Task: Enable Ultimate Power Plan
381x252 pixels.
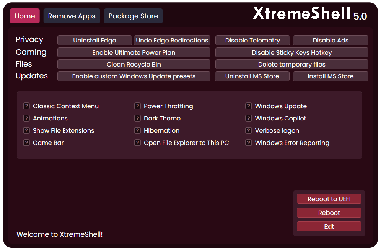Action: tap(134, 52)
